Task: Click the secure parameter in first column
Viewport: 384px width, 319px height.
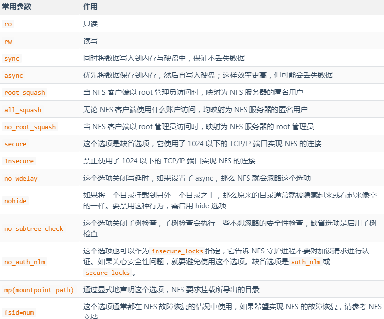Action: 16,144
